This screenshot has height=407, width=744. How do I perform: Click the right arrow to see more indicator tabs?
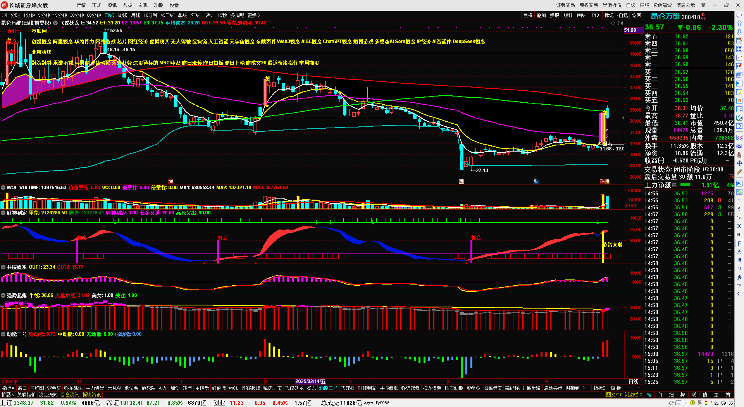(x=584, y=388)
